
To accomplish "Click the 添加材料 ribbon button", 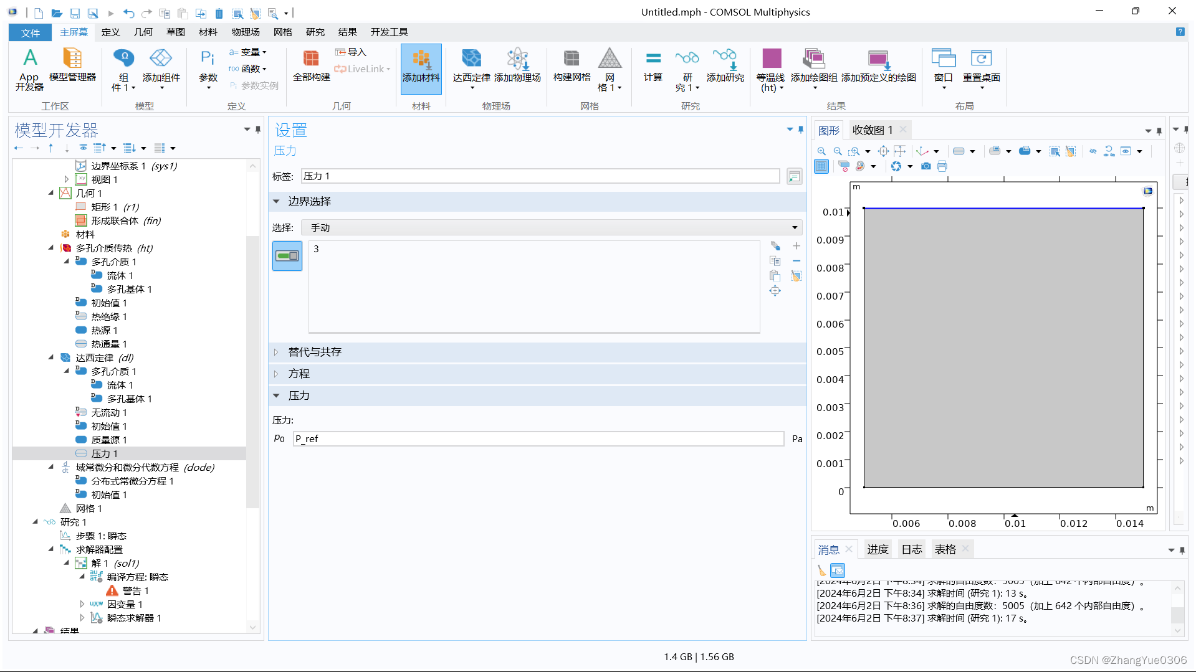I will pos(421,69).
